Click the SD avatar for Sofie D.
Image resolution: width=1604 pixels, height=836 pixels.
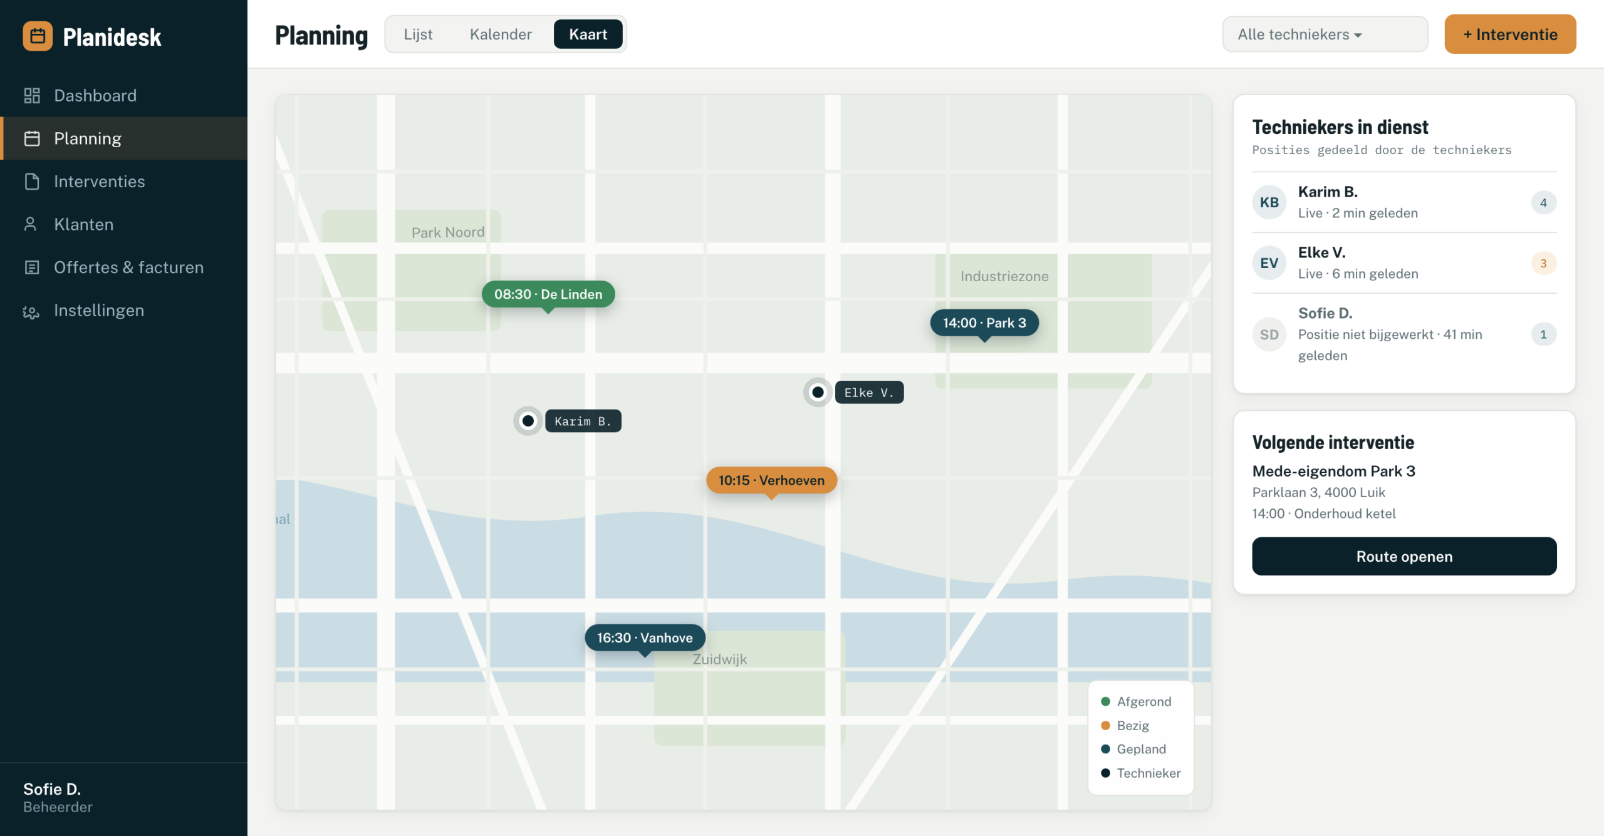coord(1269,334)
